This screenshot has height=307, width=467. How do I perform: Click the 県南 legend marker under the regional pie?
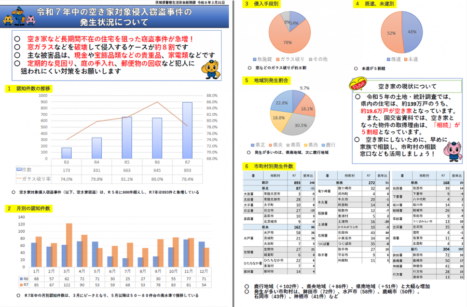[289, 144]
